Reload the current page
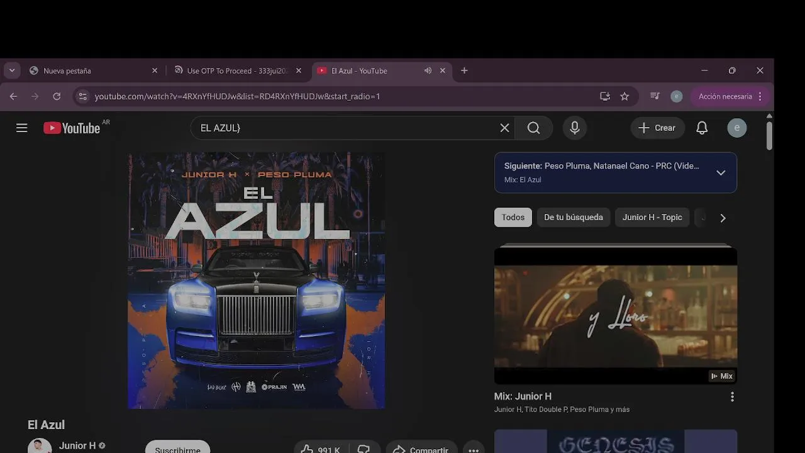 click(57, 96)
